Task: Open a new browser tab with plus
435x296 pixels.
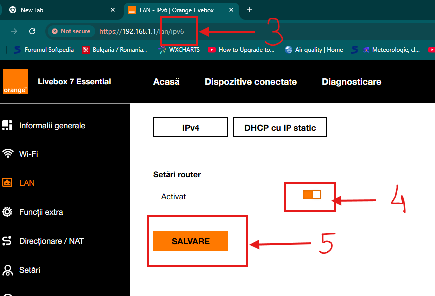Action: [x=249, y=10]
